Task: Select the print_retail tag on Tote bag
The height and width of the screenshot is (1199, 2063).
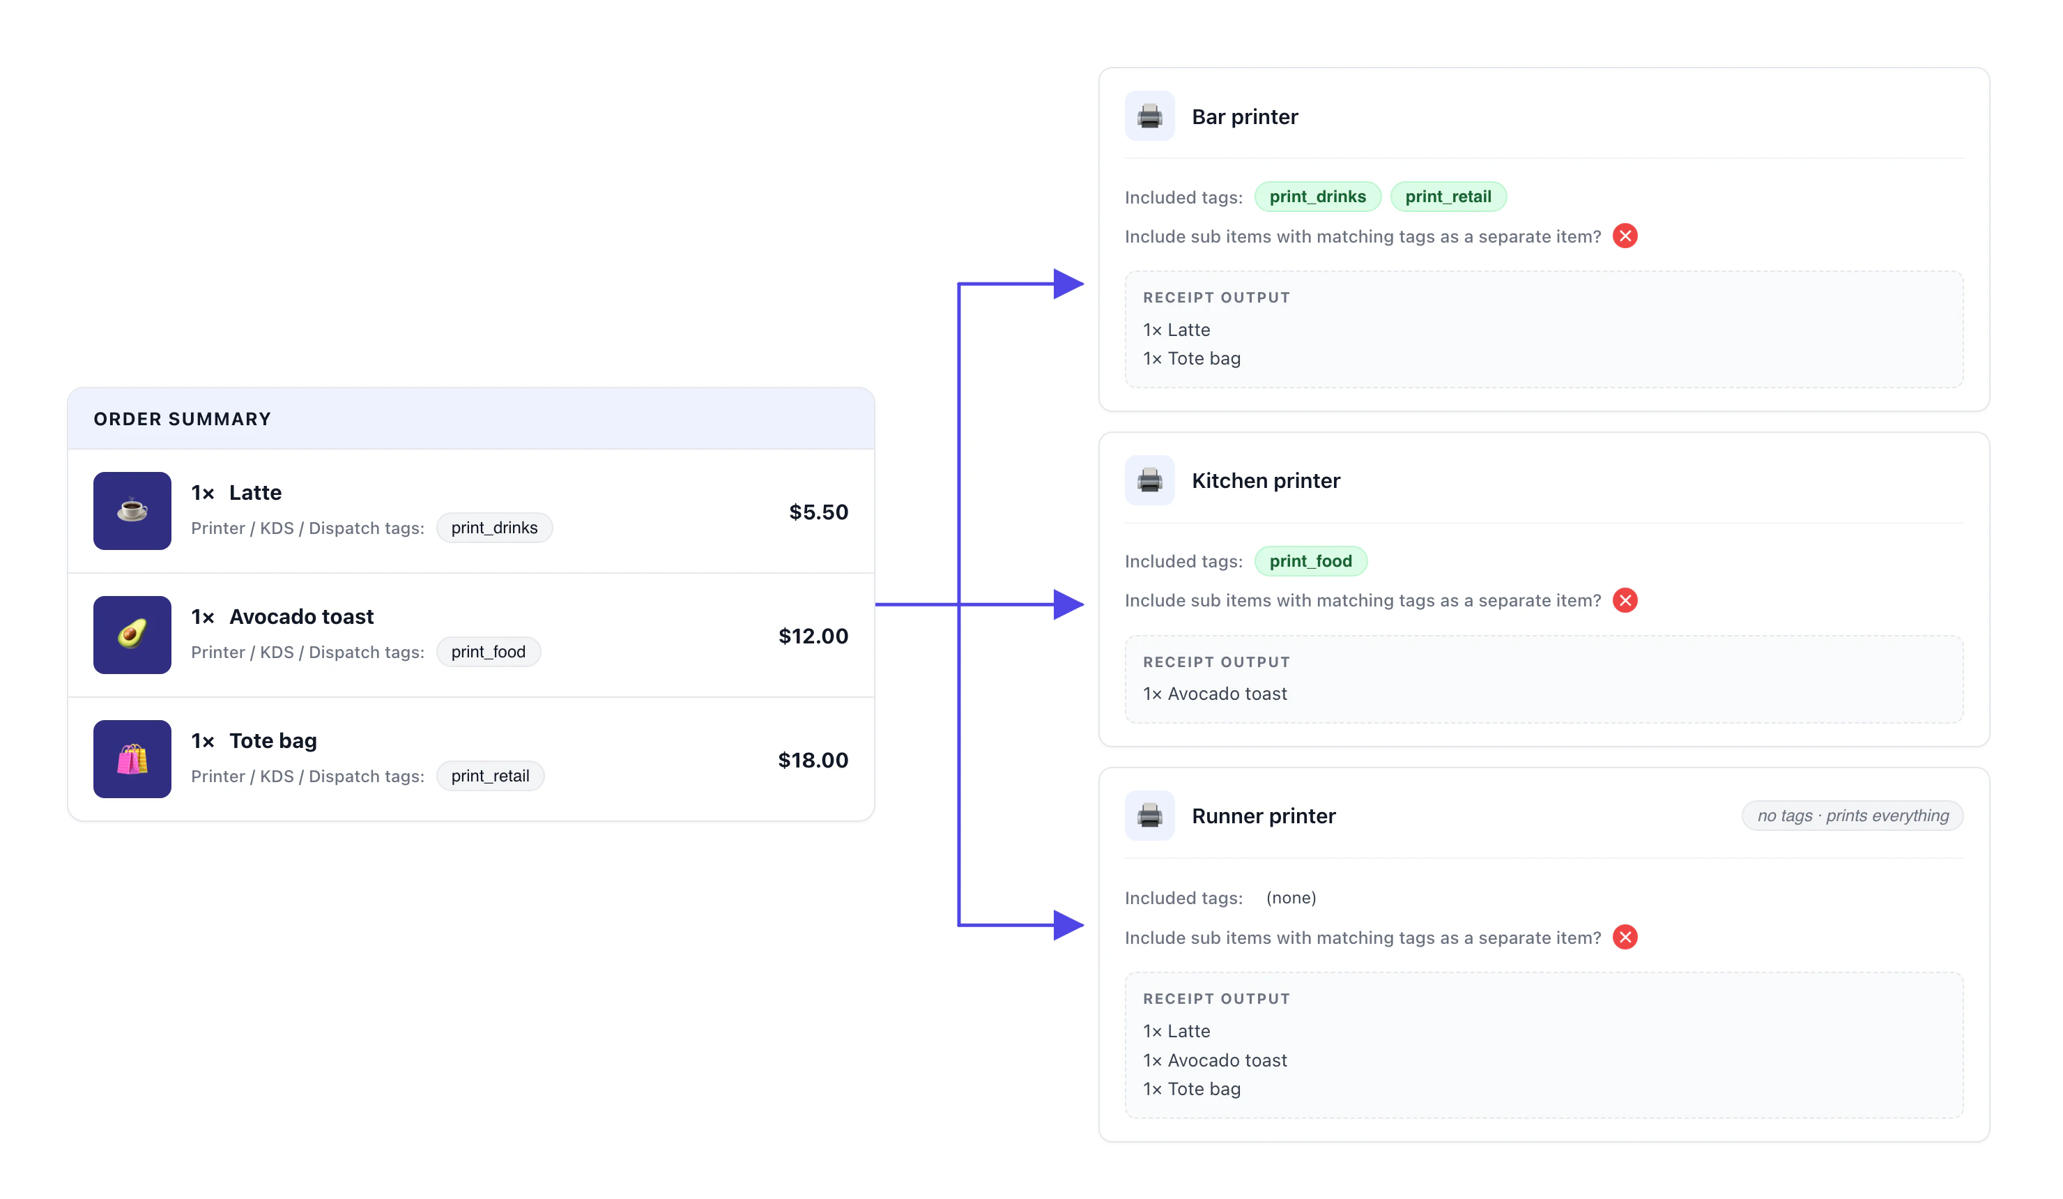Action: 489,776
